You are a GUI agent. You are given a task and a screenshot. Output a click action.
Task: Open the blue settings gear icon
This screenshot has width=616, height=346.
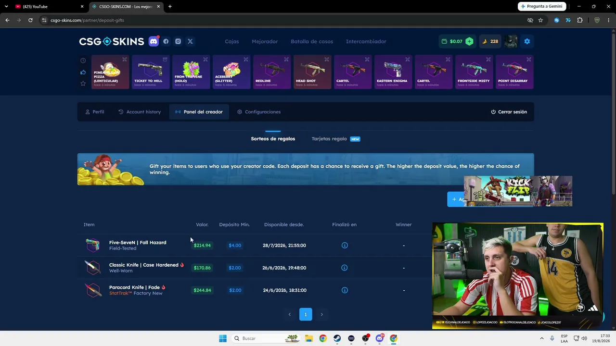point(527,41)
